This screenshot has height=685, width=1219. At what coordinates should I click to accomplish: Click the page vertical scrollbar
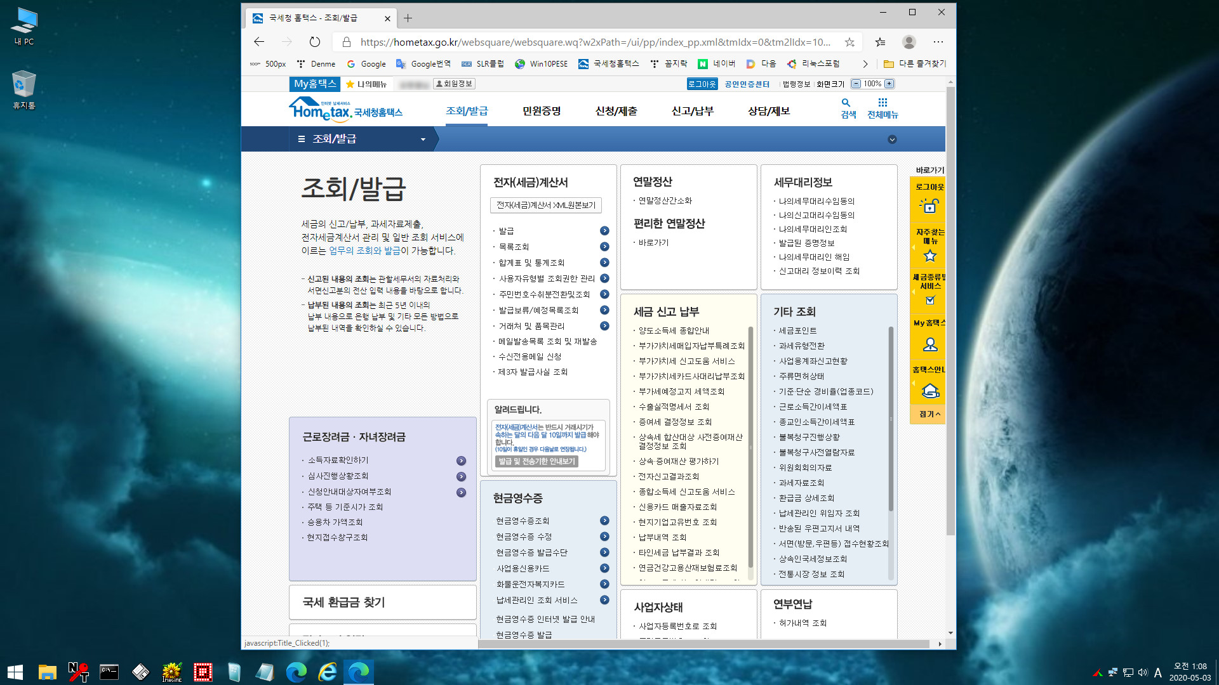950,311
